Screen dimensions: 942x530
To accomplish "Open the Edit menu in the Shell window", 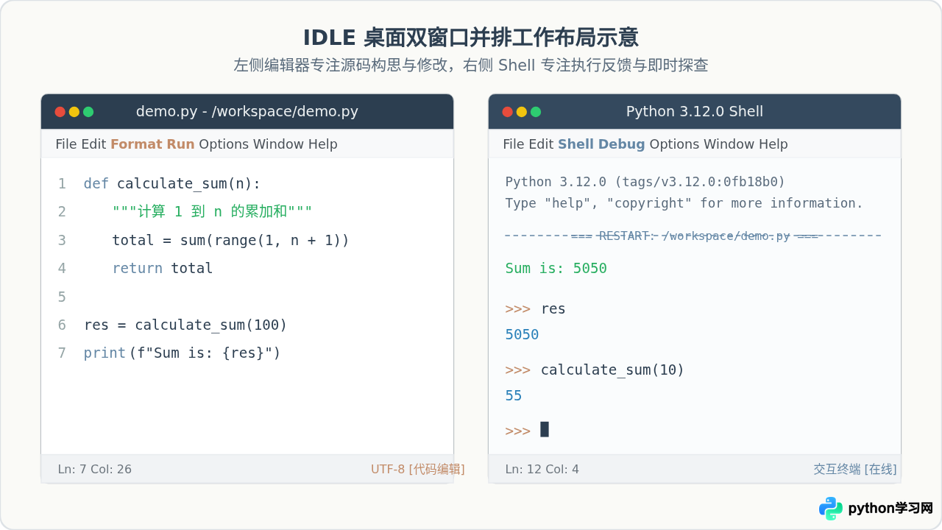I will pos(541,144).
